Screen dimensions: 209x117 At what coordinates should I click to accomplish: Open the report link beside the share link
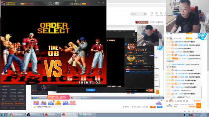coord(159,22)
